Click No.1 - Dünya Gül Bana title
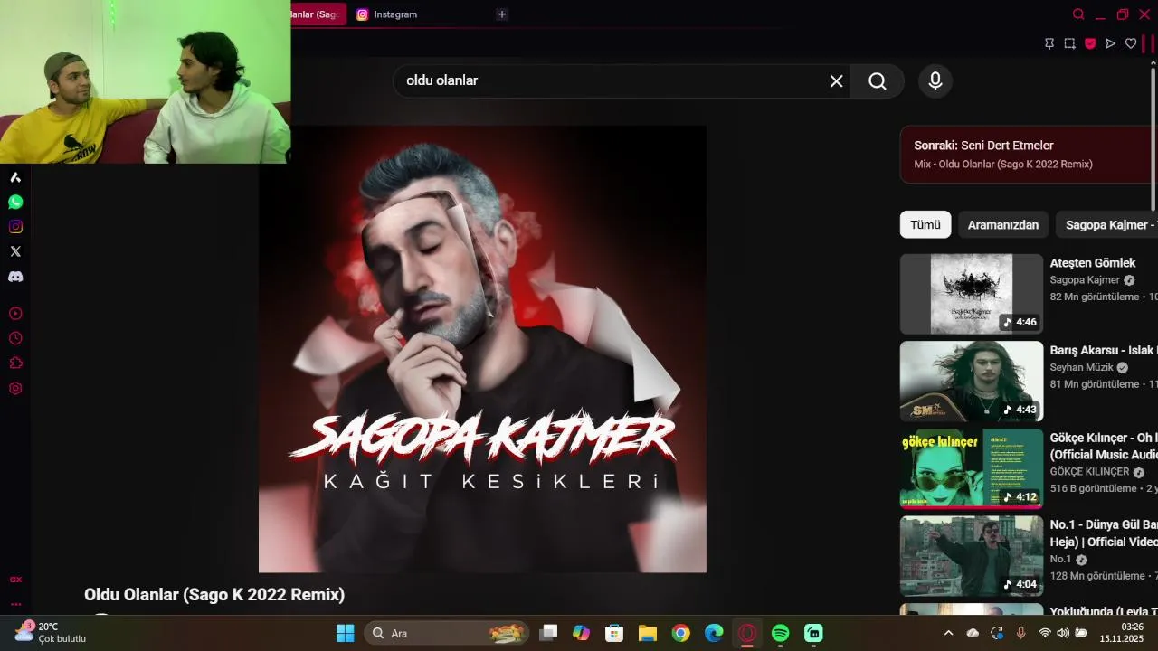The height and width of the screenshot is (651, 1158). coord(1104,533)
